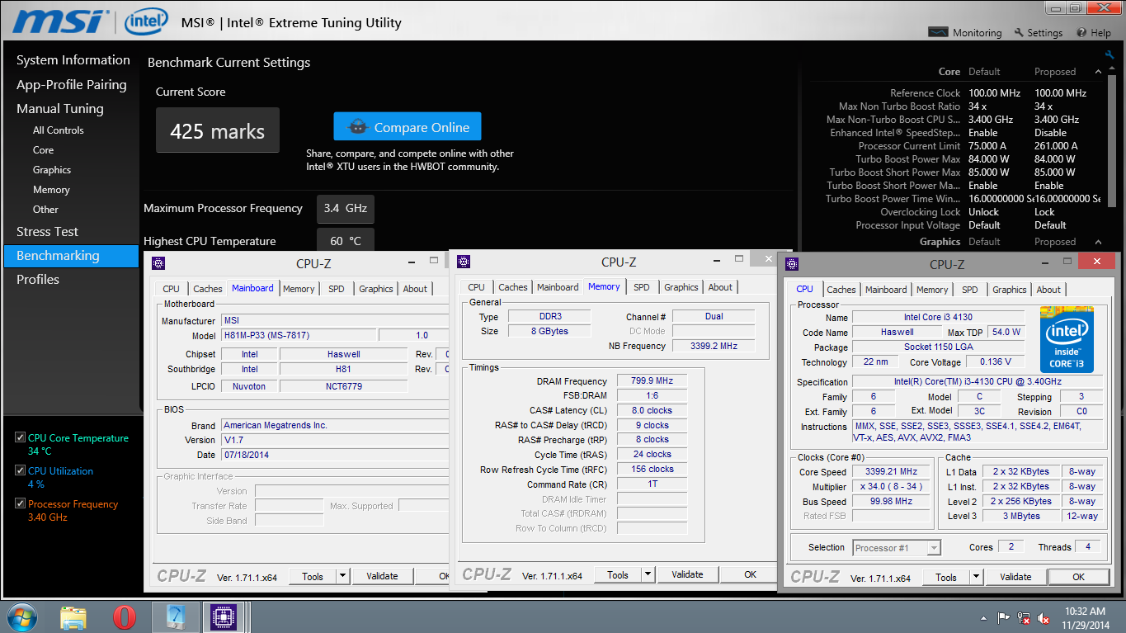The width and height of the screenshot is (1126, 633).
Task: Toggle CPU Core Temperature monitor checkbox
Action: coord(21,437)
